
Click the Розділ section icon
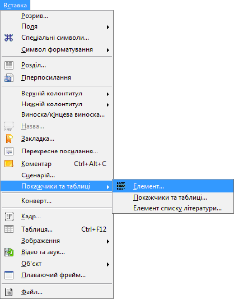coord(9,65)
